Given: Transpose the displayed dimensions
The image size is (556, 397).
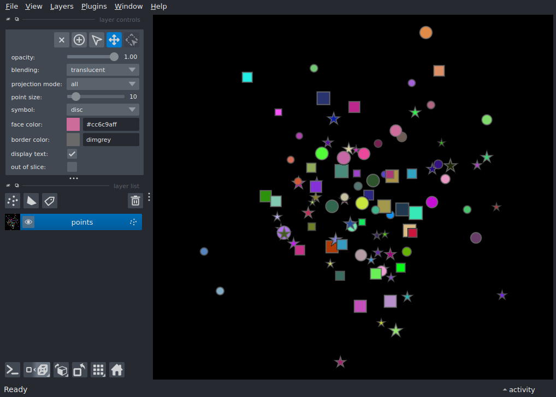Looking at the screenshot, I should (79, 370).
